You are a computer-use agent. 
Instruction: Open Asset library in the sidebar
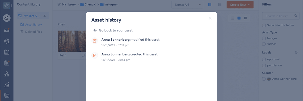click(33, 25)
